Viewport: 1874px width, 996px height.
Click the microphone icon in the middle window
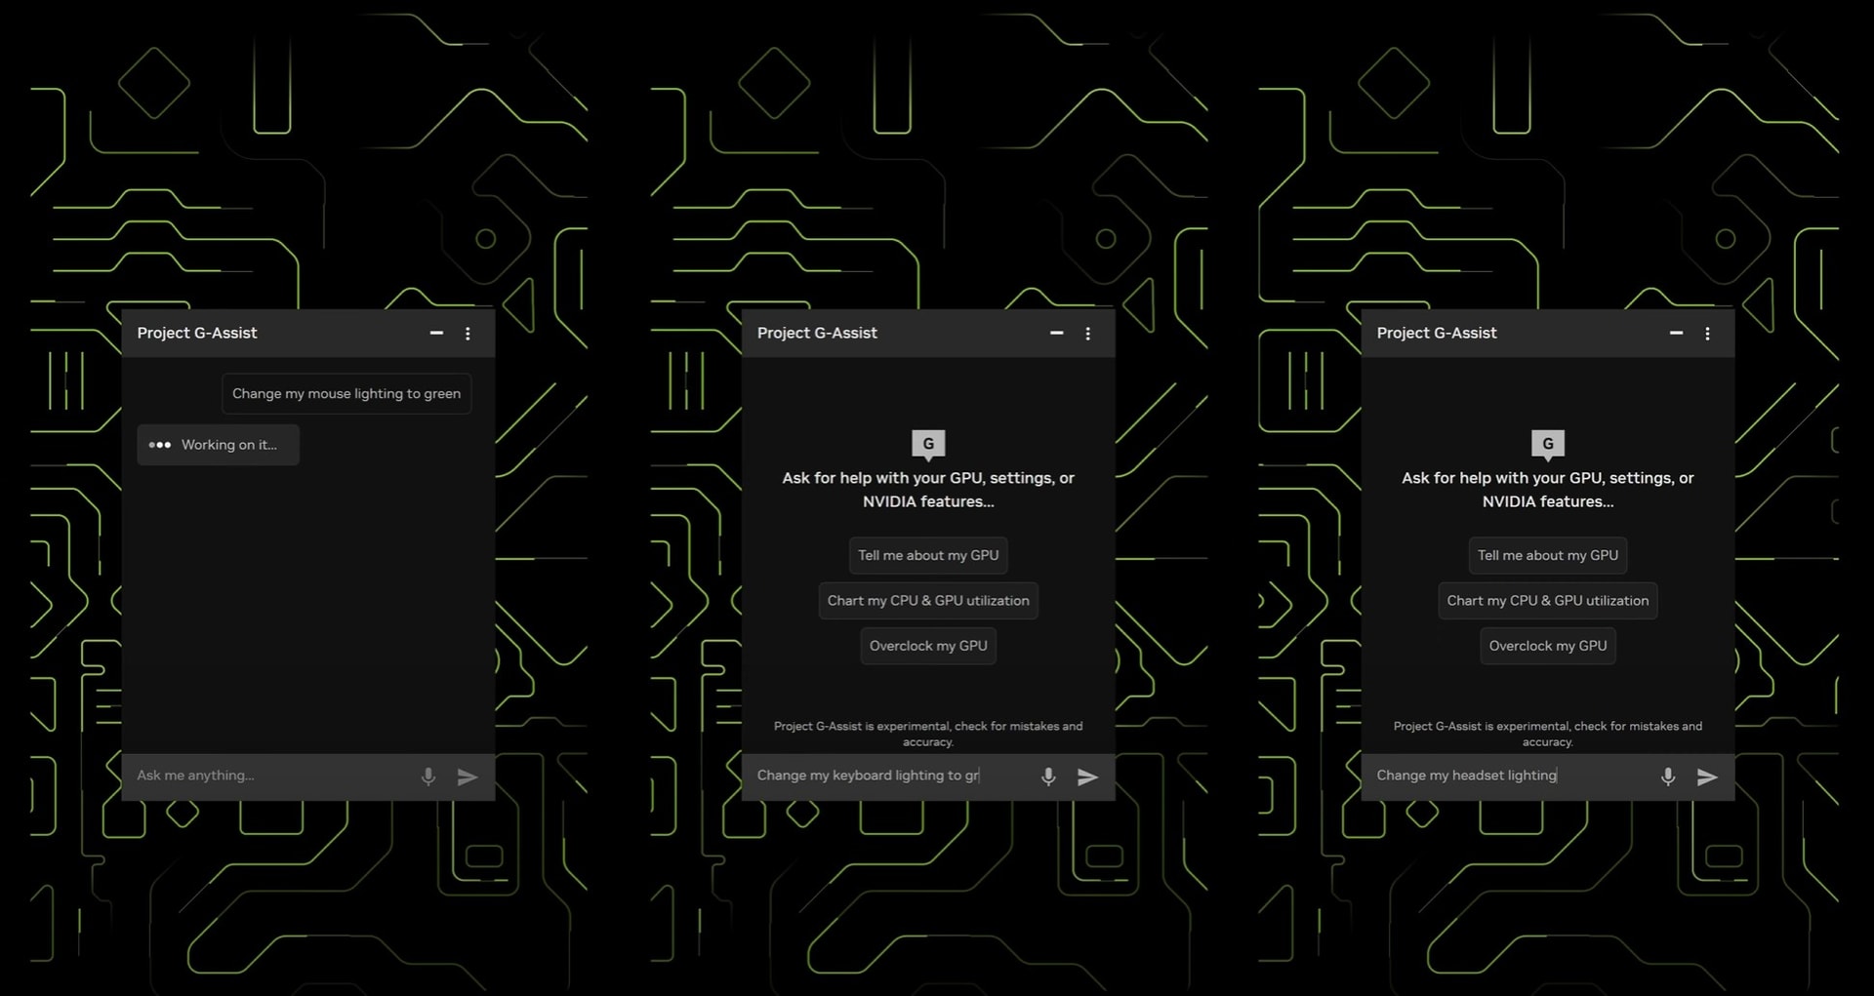click(1047, 776)
